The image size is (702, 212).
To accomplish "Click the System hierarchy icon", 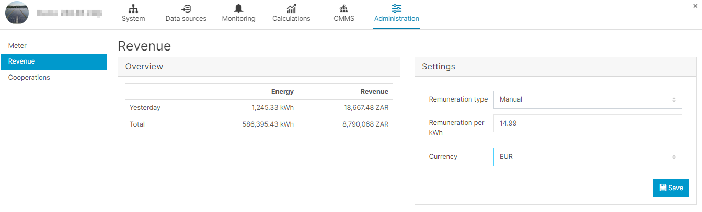I will [133, 8].
